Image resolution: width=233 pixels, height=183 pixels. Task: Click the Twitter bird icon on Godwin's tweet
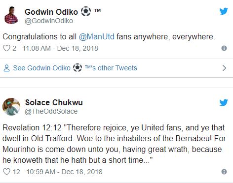pyautogui.click(x=224, y=11)
